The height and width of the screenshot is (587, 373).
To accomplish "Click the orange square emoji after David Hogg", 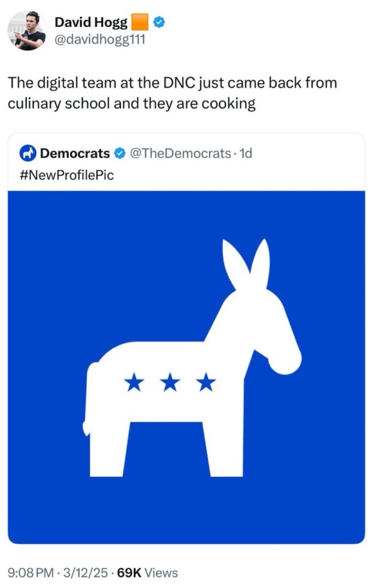I will (x=141, y=22).
